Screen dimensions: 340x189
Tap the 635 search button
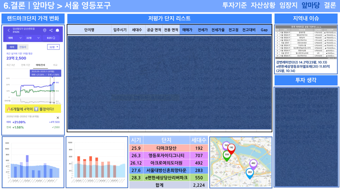coord(51,38)
